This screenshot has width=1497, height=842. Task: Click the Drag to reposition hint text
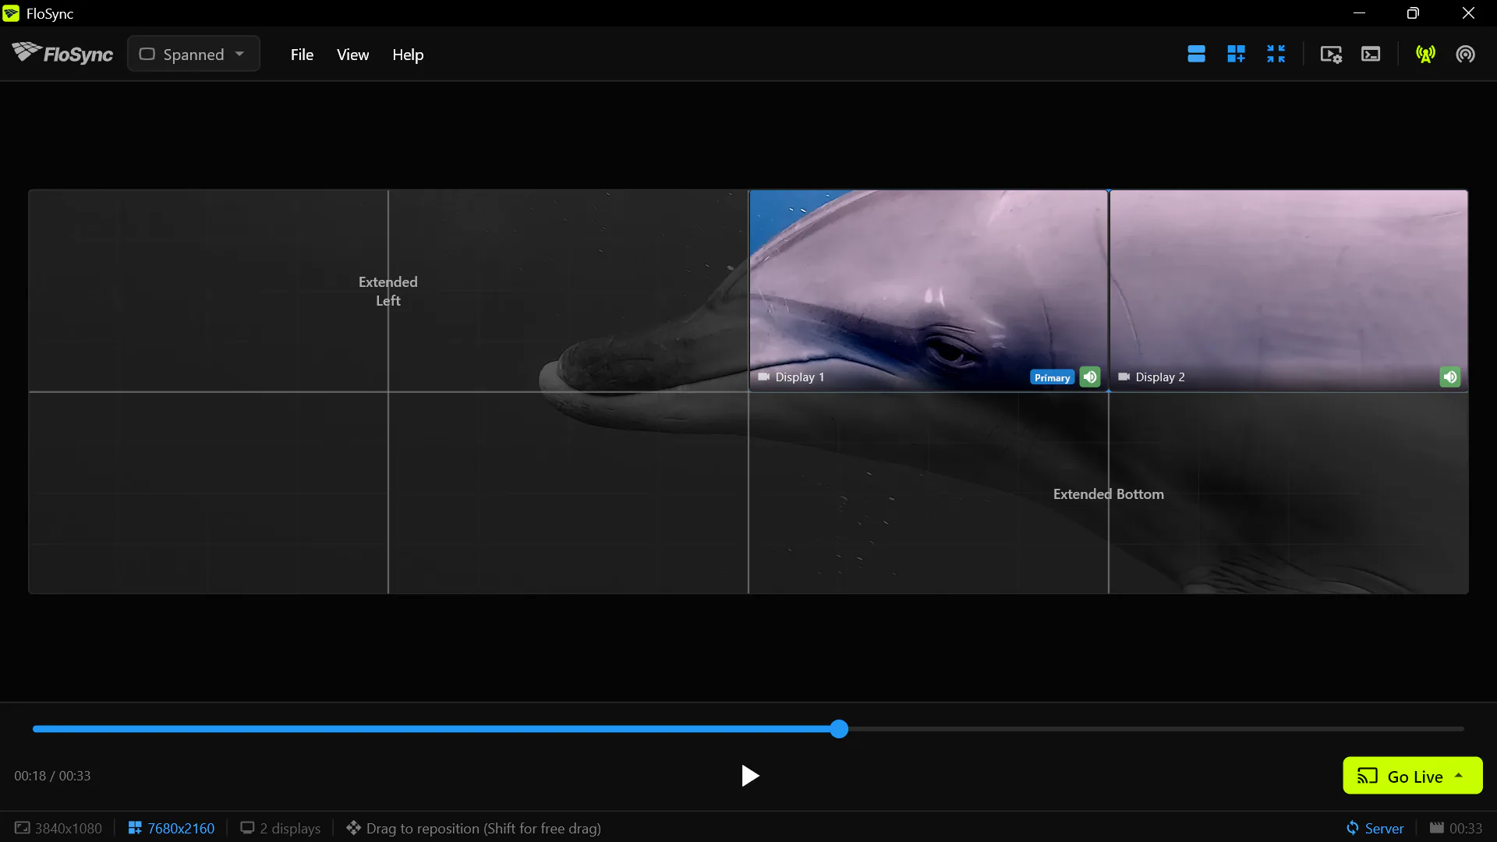[483, 828]
